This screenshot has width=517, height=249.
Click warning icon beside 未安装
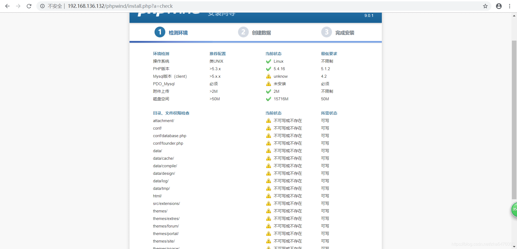pos(268,84)
